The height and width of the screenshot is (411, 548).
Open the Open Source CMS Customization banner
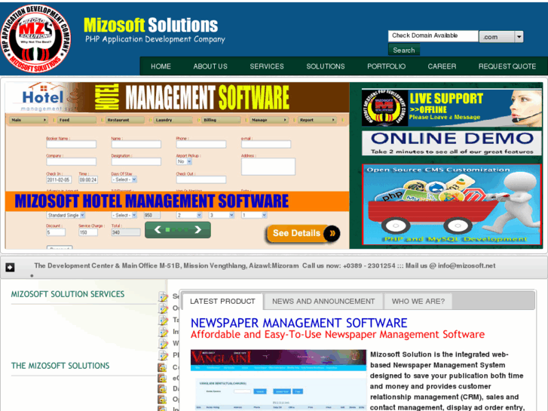coord(452,204)
